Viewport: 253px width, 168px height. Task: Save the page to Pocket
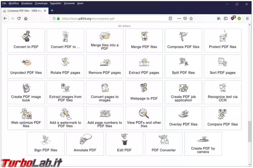(x=185, y=19)
